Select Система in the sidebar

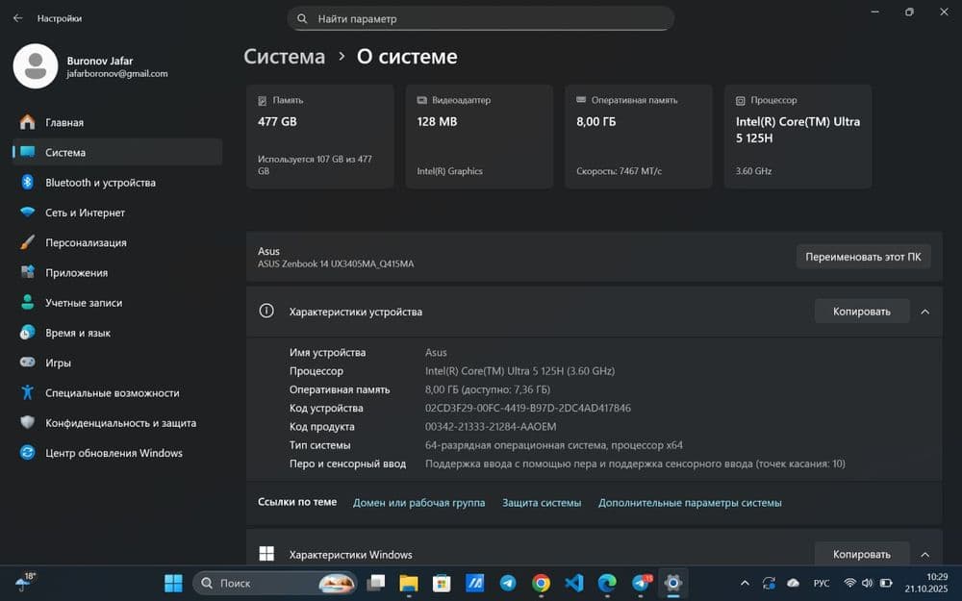[117, 152]
